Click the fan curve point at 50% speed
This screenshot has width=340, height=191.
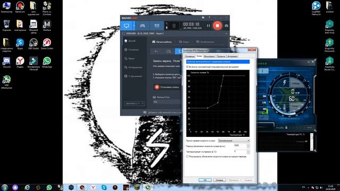pos(218,102)
